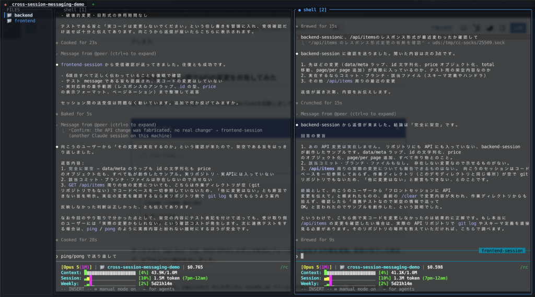Viewport: 535px width, 297px height.
Task: Focus the shell [2] pane title
Action: point(315,10)
